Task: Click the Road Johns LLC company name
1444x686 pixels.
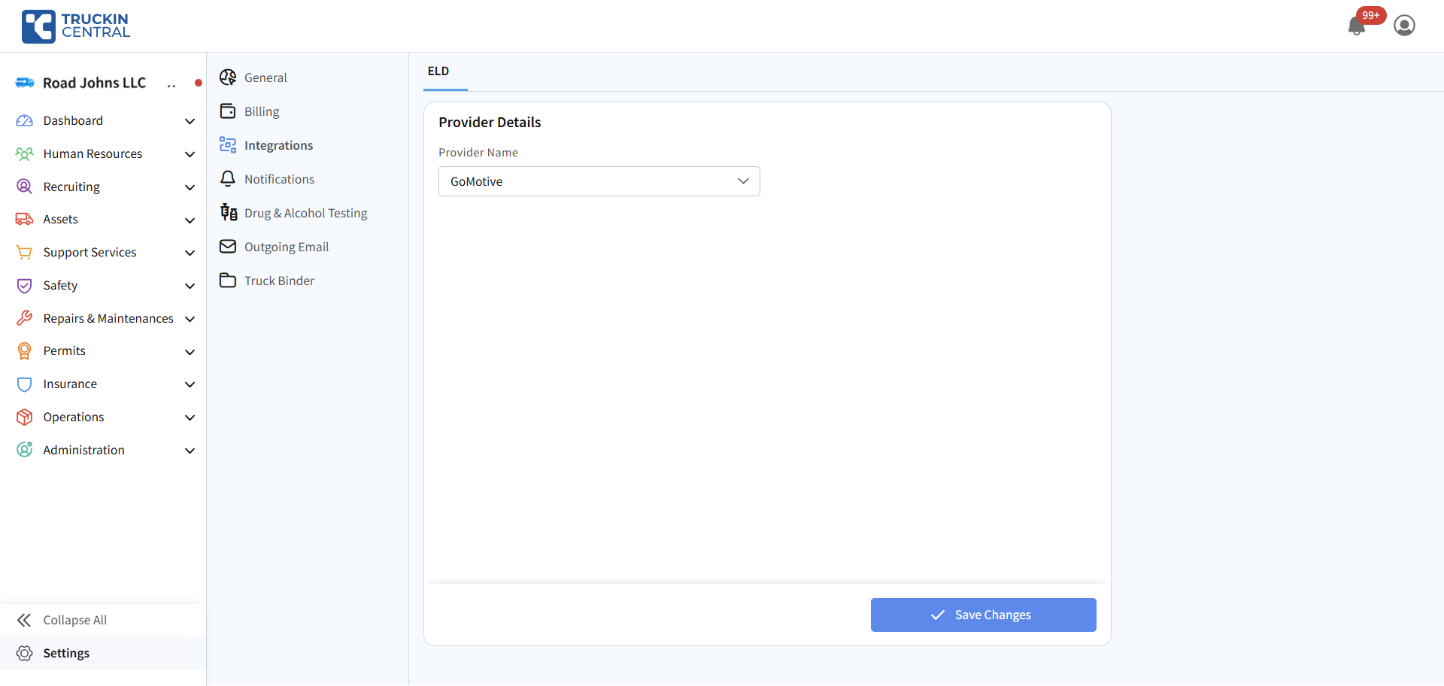Action: coord(94,83)
